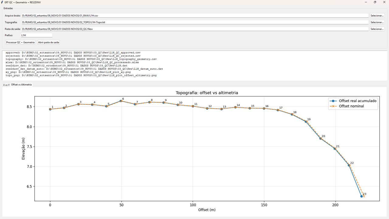Maximize the application window
The height and width of the screenshot is (219, 389).
pos(375,2)
